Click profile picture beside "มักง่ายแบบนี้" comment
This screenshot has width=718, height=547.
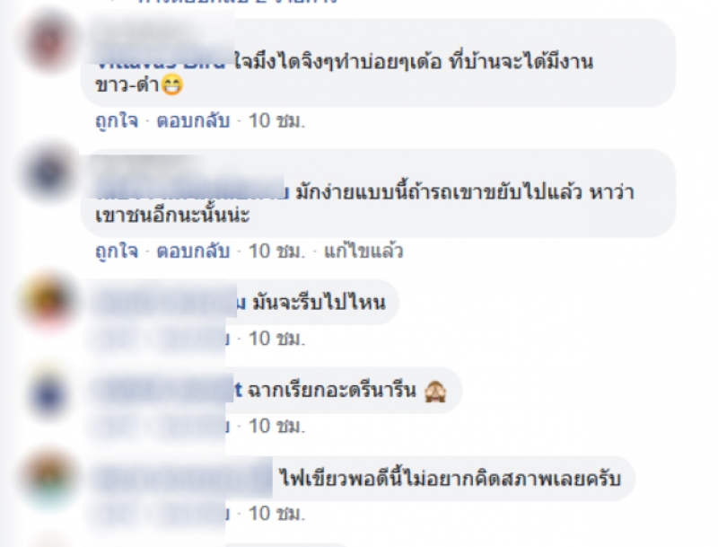coord(49,173)
